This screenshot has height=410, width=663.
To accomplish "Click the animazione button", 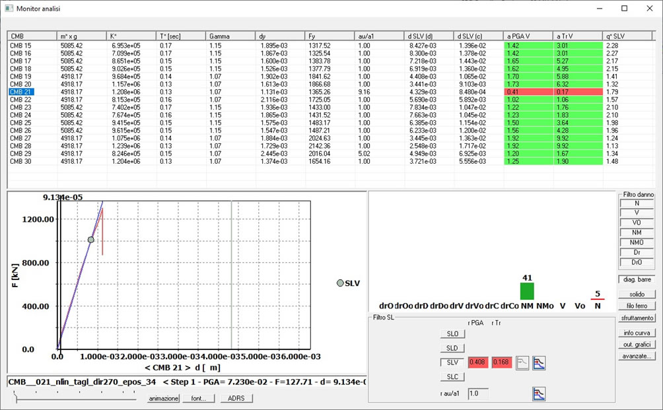I will pyautogui.click(x=164, y=399).
